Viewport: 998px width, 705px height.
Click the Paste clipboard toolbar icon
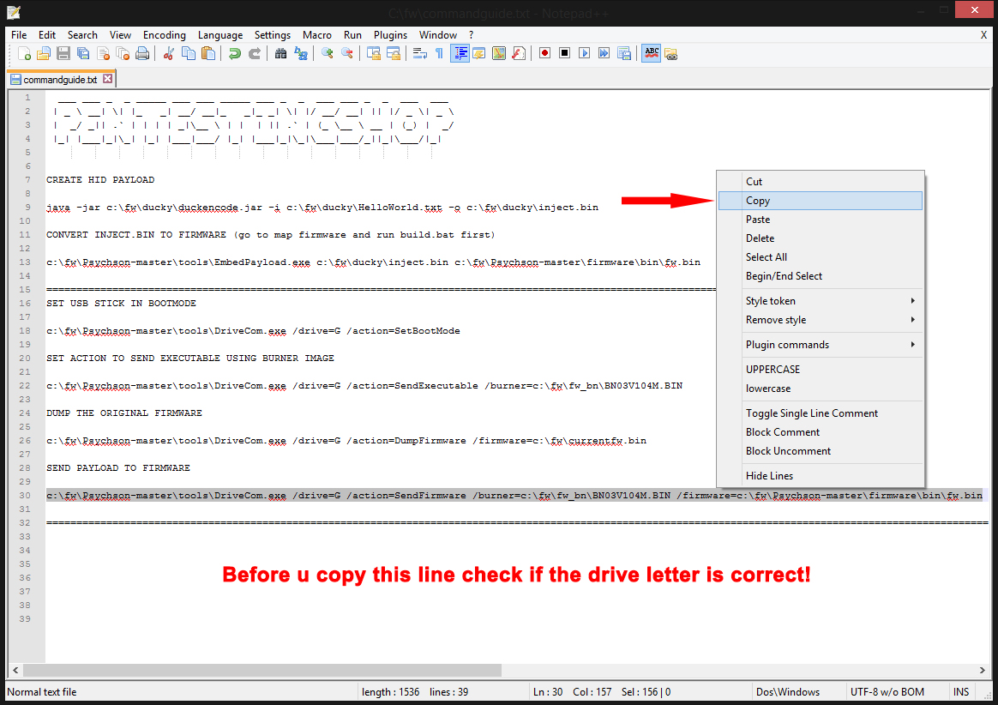pyautogui.click(x=208, y=53)
